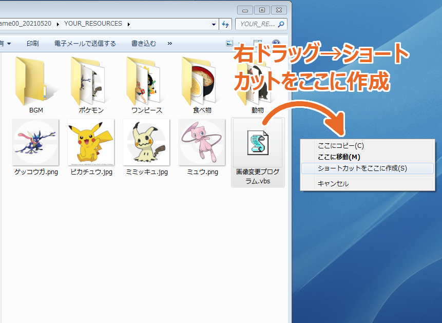This screenshot has height=323, width=442.
Task: Expand the toolbar overflow chevron »
Action: point(170,44)
